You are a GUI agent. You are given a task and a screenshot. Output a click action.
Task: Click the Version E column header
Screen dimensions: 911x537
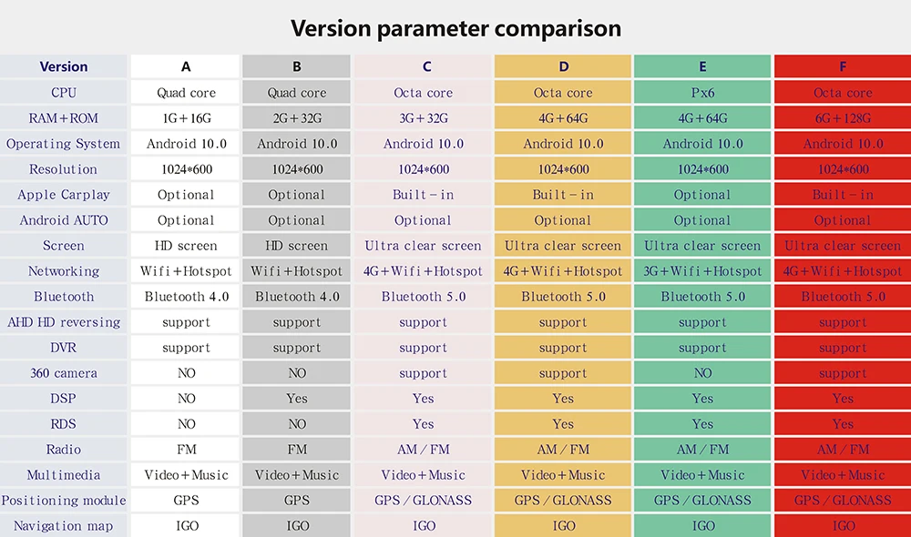pos(702,66)
